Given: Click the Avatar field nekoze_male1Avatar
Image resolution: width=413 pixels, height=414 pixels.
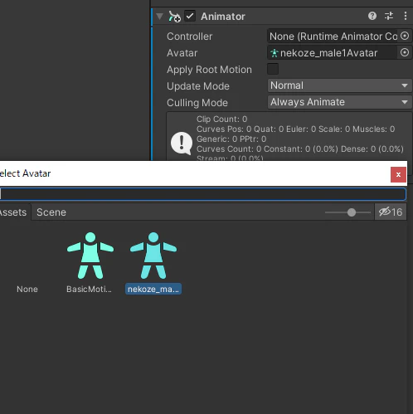Looking at the screenshot, I should pyautogui.click(x=333, y=53).
